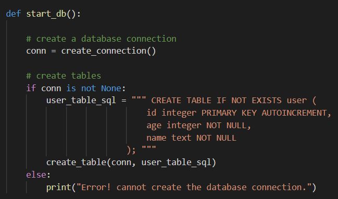
Task: Click the conn variable being assigned
Action: [36, 52]
